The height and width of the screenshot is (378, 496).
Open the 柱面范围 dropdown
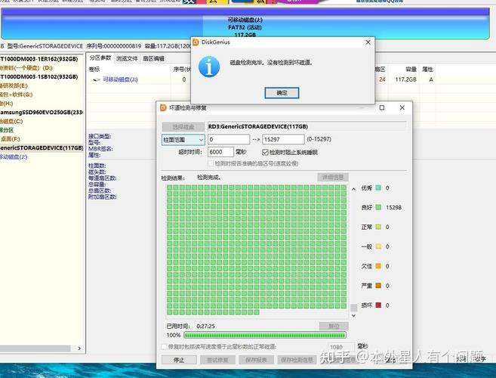click(183, 140)
